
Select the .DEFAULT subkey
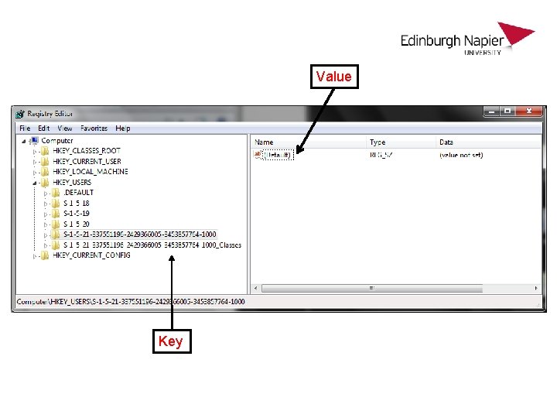coord(78,193)
